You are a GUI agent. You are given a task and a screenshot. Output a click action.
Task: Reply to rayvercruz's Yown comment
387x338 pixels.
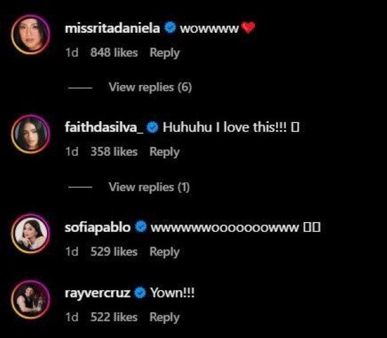point(164,317)
